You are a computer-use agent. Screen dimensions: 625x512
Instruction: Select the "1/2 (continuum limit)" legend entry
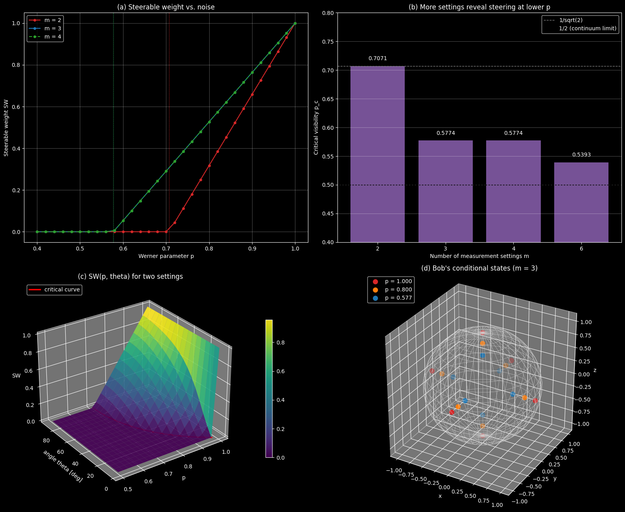tap(580, 28)
